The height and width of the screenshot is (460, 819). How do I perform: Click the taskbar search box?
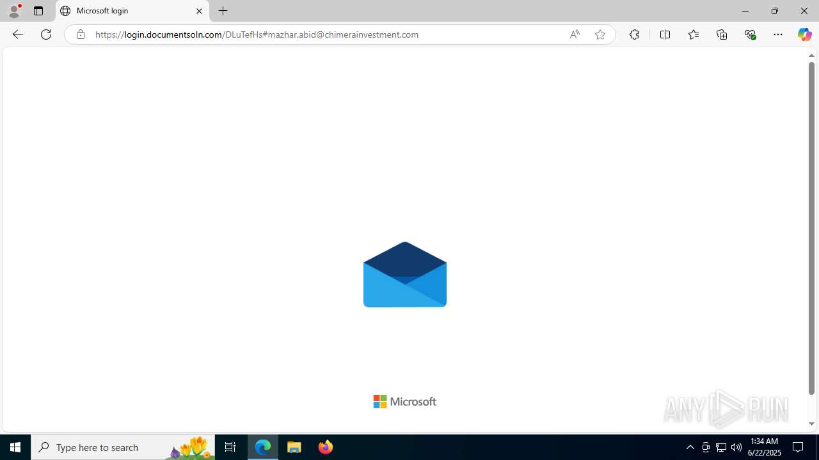coord(123,447)
